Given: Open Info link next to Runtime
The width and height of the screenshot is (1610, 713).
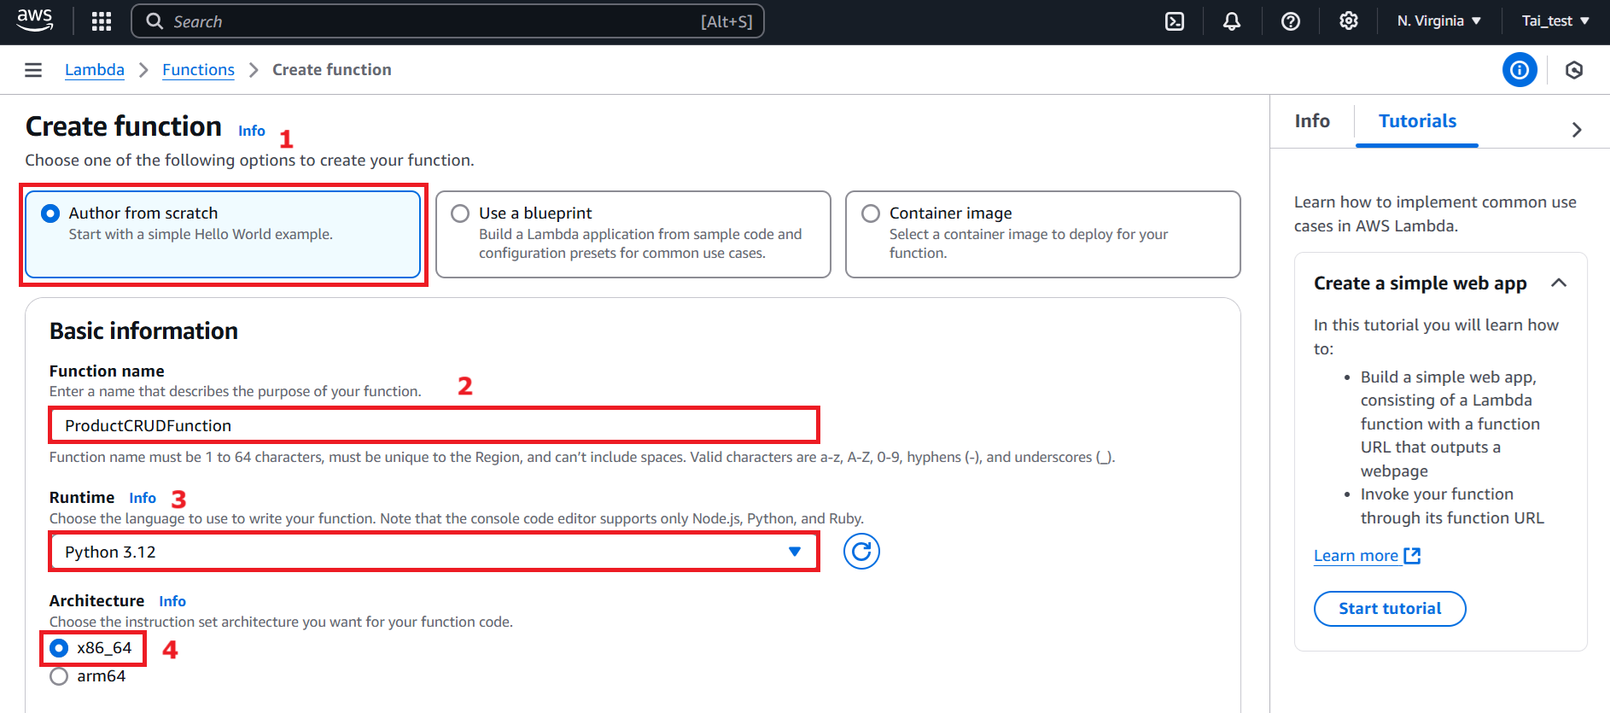Looking at the screenshot, I should [143, 498].
